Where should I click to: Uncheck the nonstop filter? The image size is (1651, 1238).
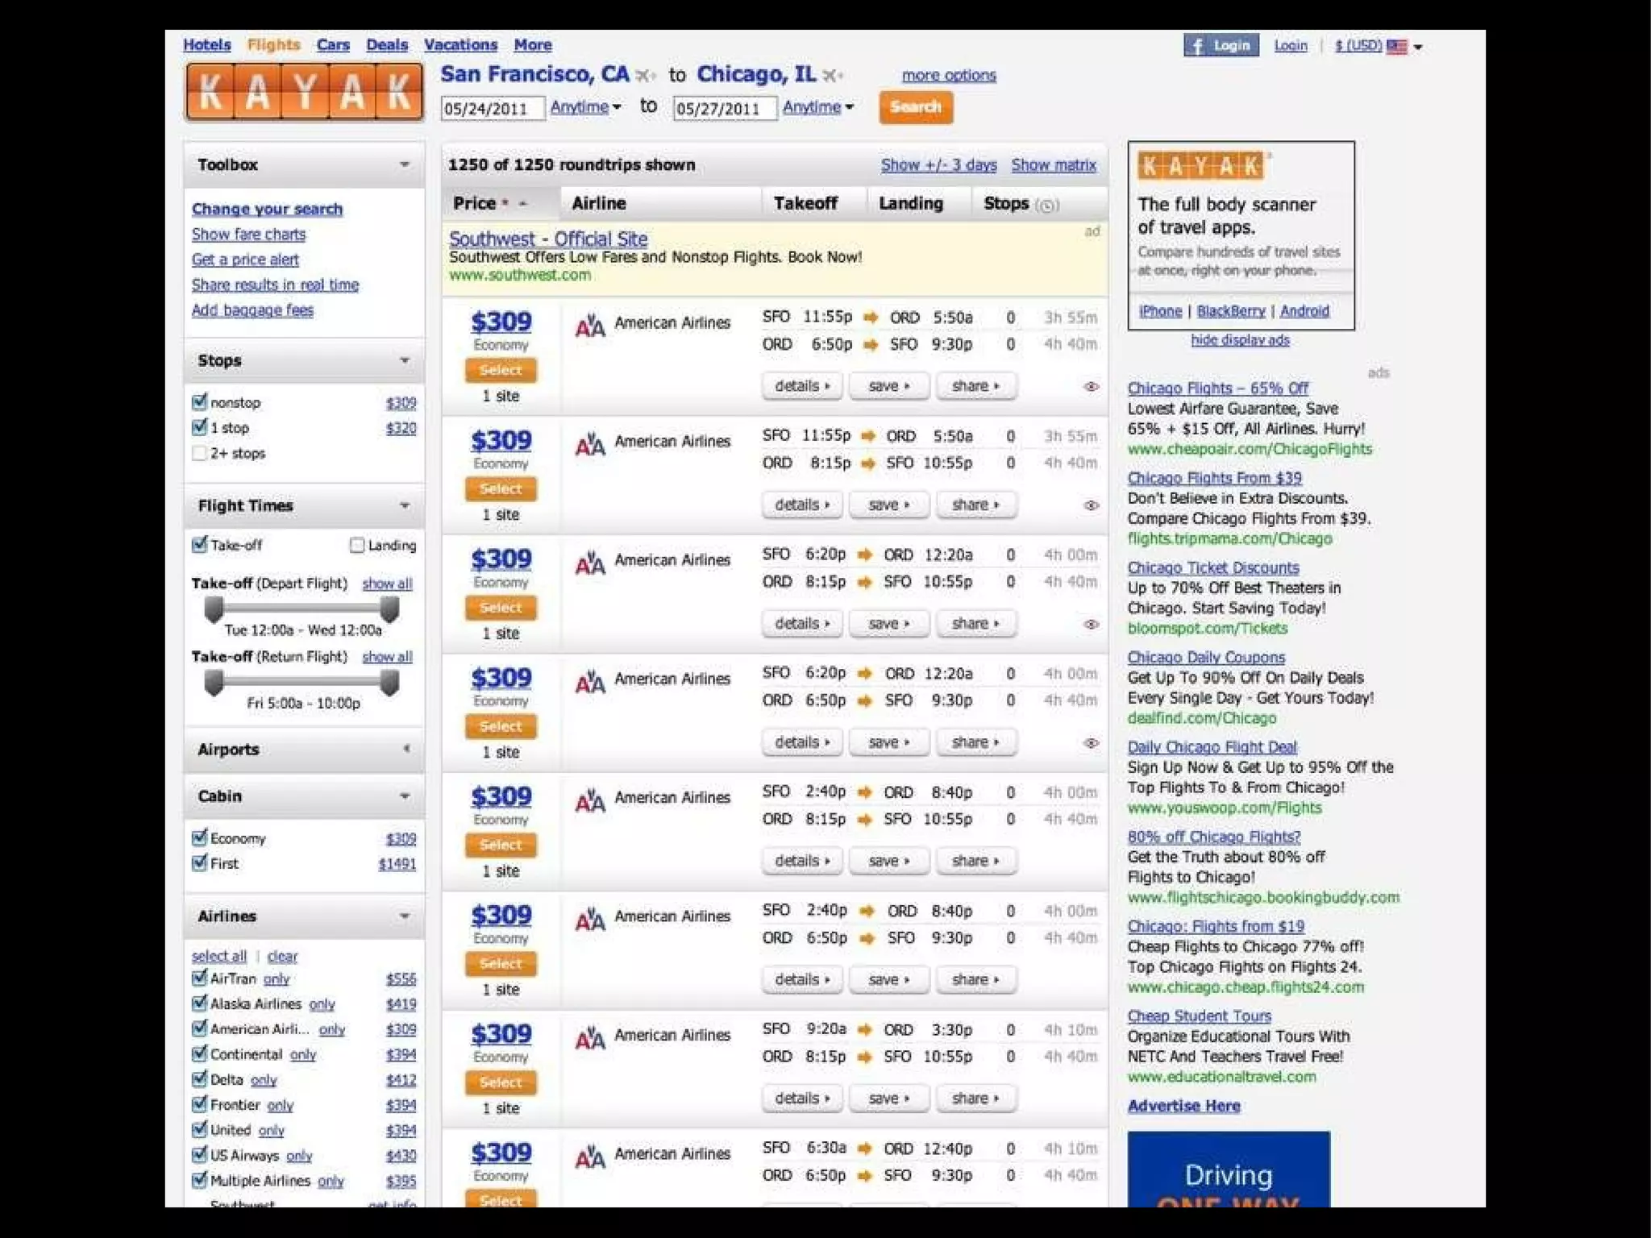[199, 401]
